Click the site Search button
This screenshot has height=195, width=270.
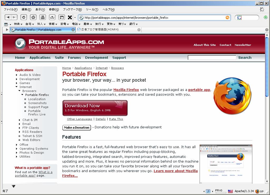tap(245, 57)
